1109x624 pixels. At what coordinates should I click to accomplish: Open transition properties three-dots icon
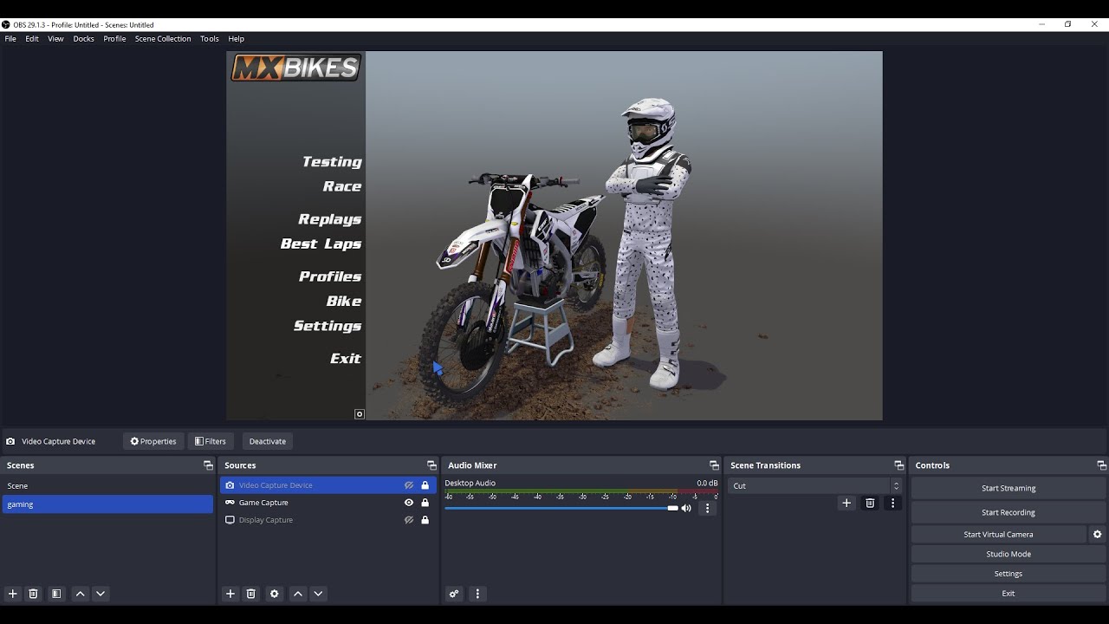pos(892,503)
